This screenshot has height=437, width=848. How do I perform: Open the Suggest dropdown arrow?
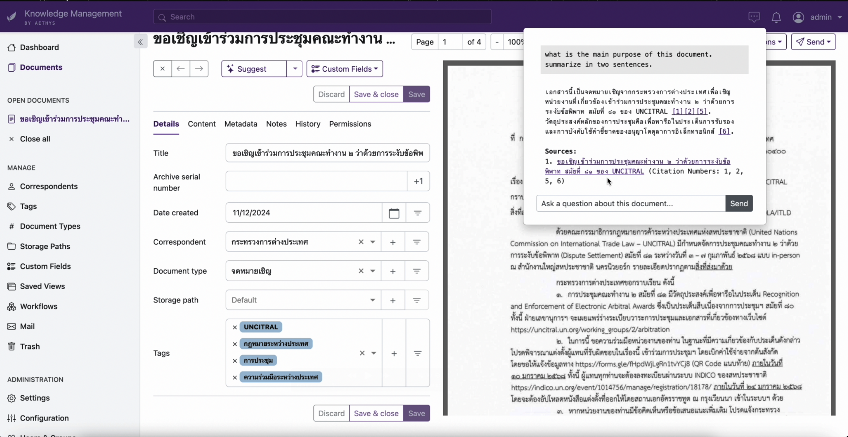click(295, 69)
